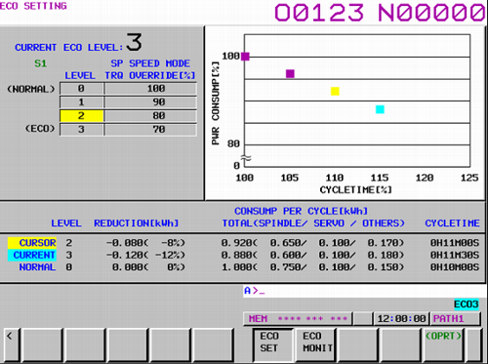Click cycle time 0H10M00S
This screenshot has height=364, width=488.
point(455,267)
